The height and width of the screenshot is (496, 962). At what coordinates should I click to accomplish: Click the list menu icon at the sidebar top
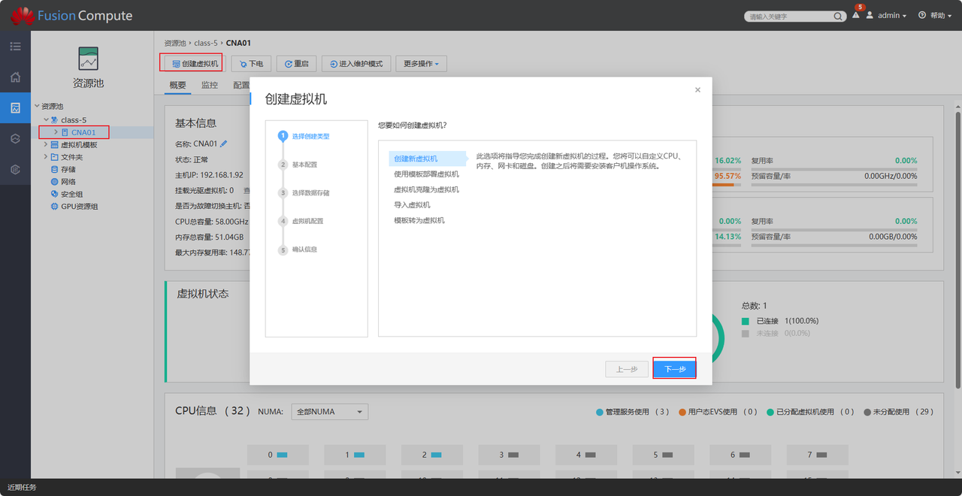point(15,47)
